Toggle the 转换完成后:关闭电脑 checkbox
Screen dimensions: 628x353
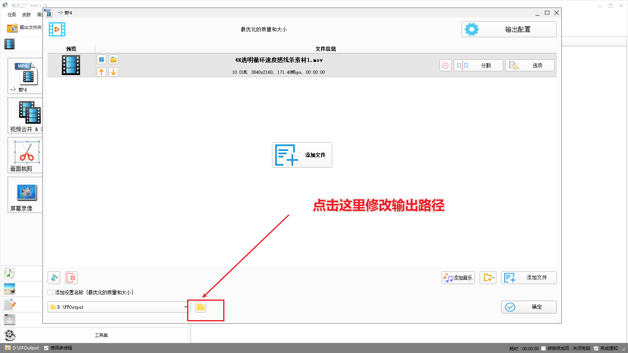point(544,348)
